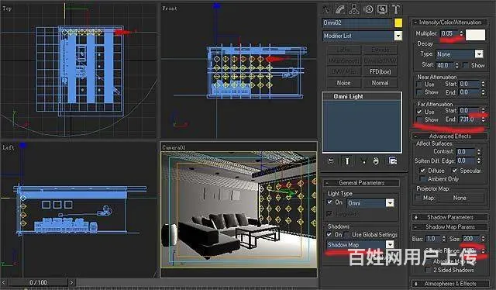
Task: Toggle Show End Result icon
Action: (347, 161)
